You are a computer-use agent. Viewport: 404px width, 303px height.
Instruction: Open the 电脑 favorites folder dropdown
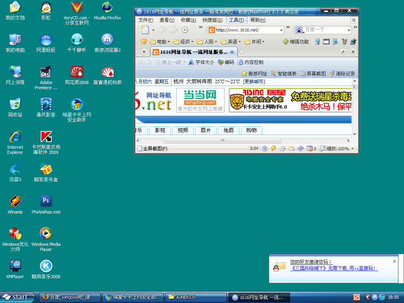(x=160, y=41)
